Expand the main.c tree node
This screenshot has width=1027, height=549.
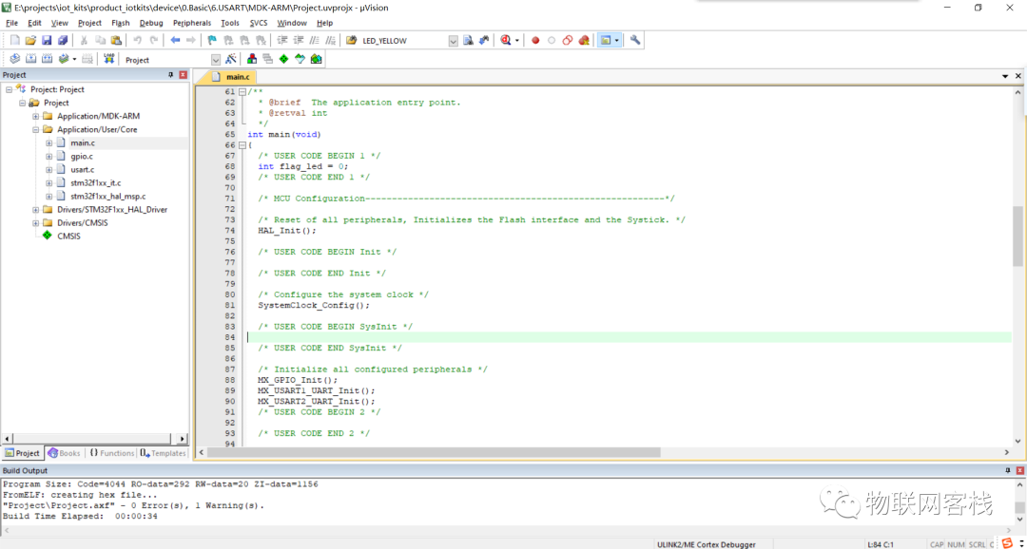pos(49,142)
